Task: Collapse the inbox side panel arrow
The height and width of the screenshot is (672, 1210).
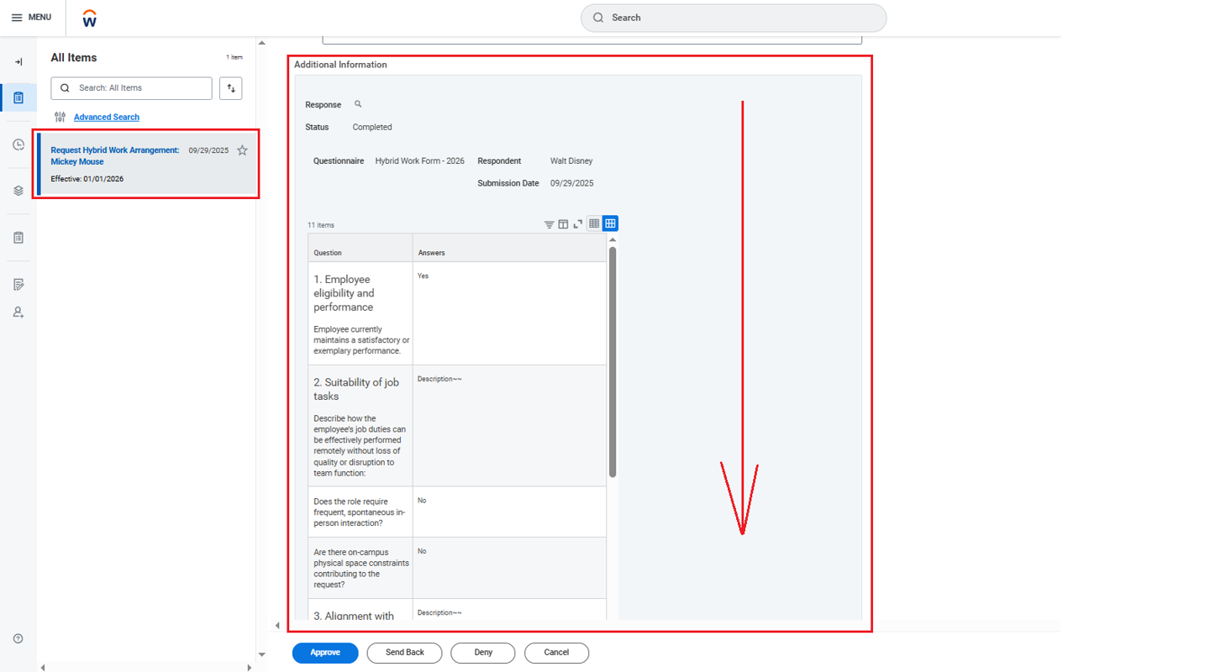Action: pyautogui.click(x=18, y=62)
